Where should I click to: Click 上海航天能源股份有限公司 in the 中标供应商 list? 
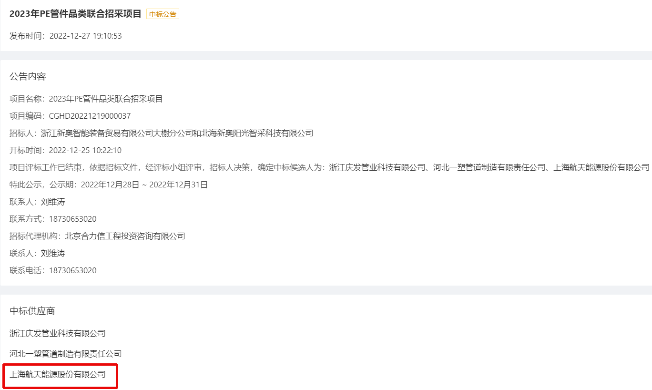pyautogui.click(x=58, y=374)
